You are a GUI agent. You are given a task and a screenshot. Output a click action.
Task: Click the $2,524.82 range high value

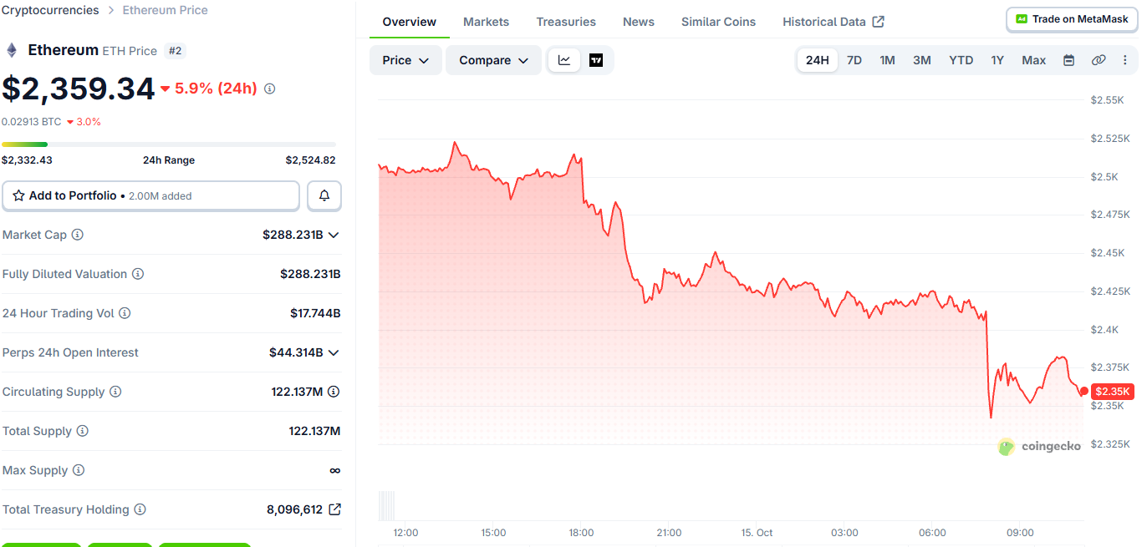pyautogui.click(x=310, y=160)
